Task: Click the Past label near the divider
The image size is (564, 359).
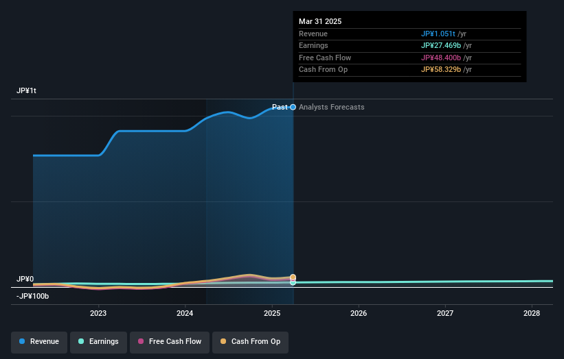Action: click(280, 107)
